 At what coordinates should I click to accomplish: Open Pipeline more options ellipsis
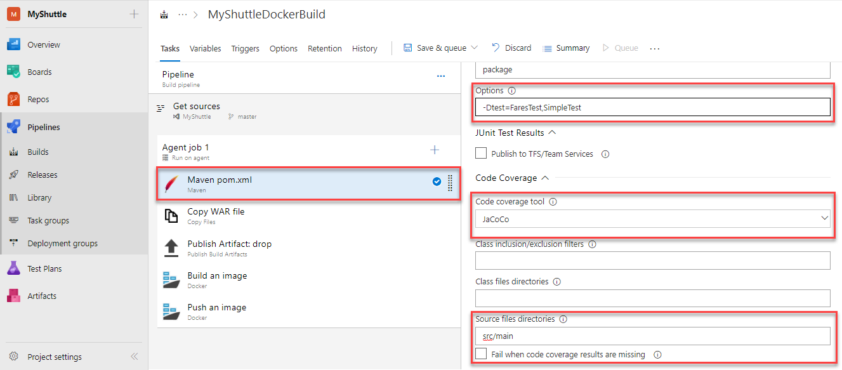pos(441,76)
